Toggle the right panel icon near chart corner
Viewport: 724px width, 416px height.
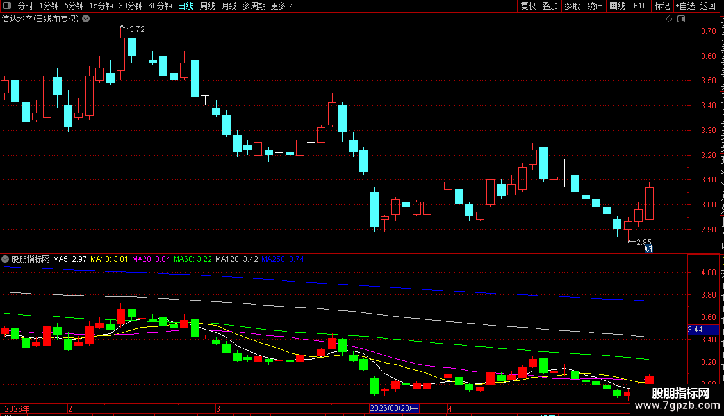(x=681, y=19)
